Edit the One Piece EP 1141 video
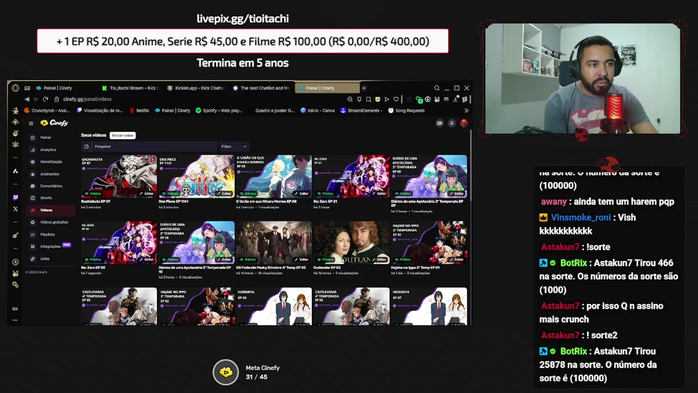The height and width of the screenshot is (393, 698). [224, 194]
